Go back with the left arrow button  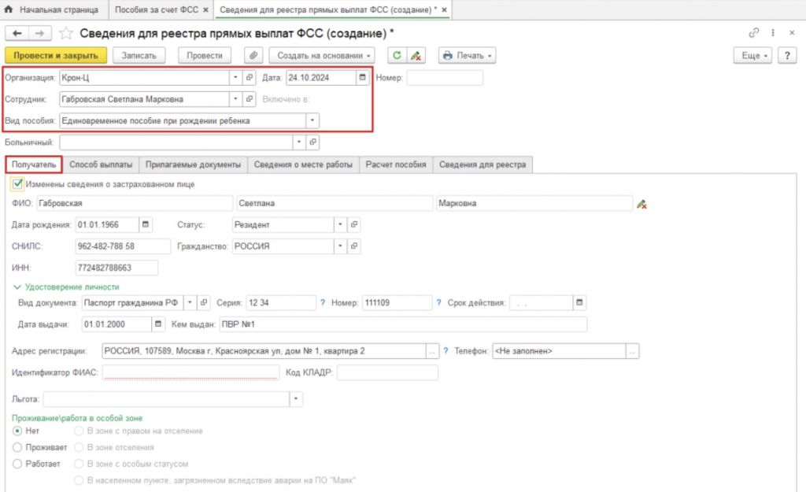17,33
